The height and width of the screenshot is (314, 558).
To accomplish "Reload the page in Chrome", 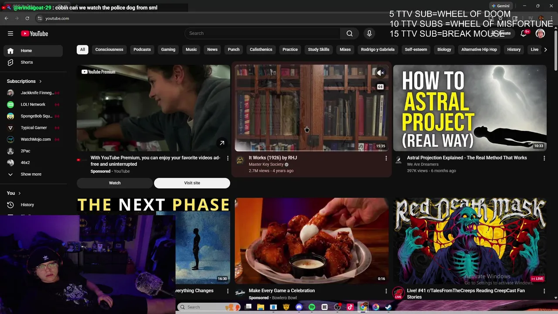I will pyautogui.click(x=27, y=18).
